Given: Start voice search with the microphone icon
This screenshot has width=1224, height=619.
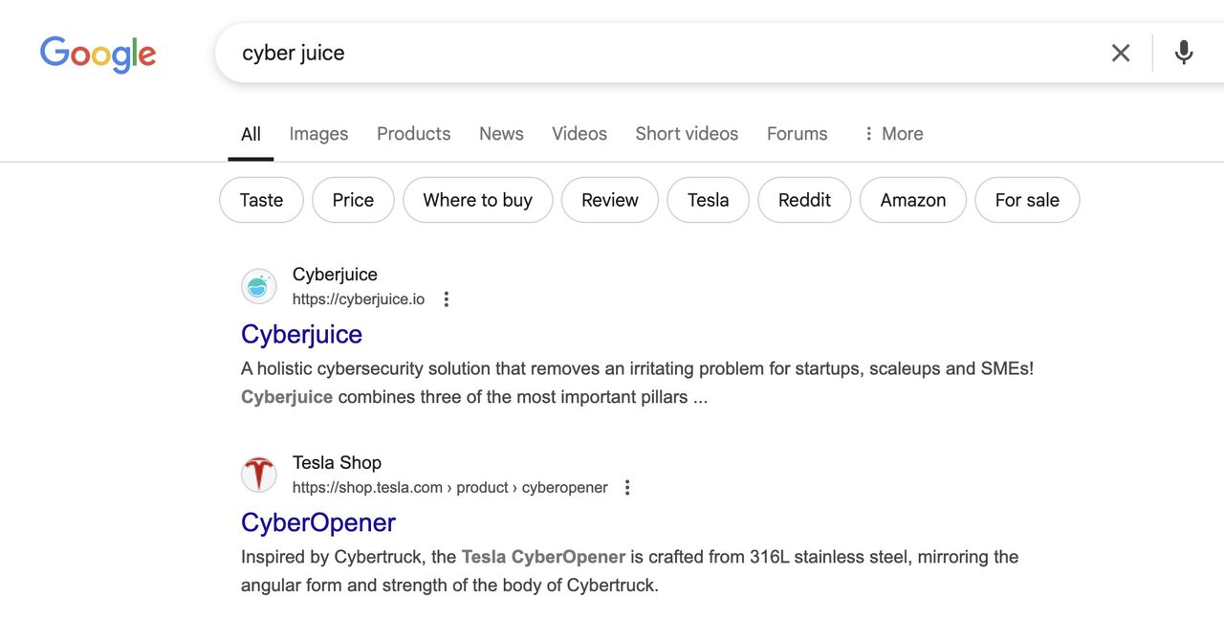Looking at the screenshot, I should coord(1184,53).
